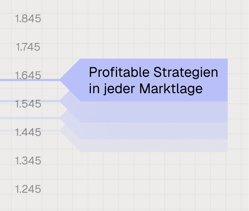
Task: Select the word "Strategien" in the callout
Action: coord(186,73)
